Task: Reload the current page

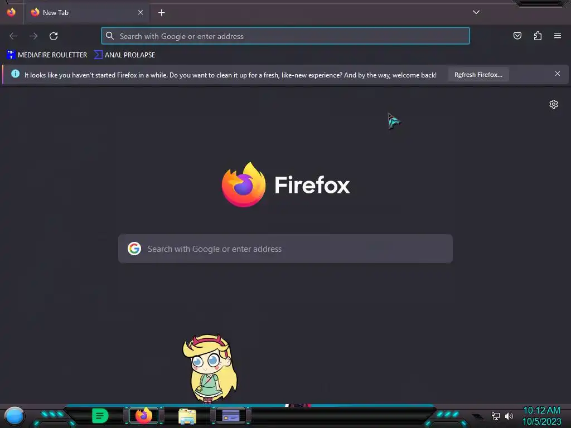Action: [54, 36]
